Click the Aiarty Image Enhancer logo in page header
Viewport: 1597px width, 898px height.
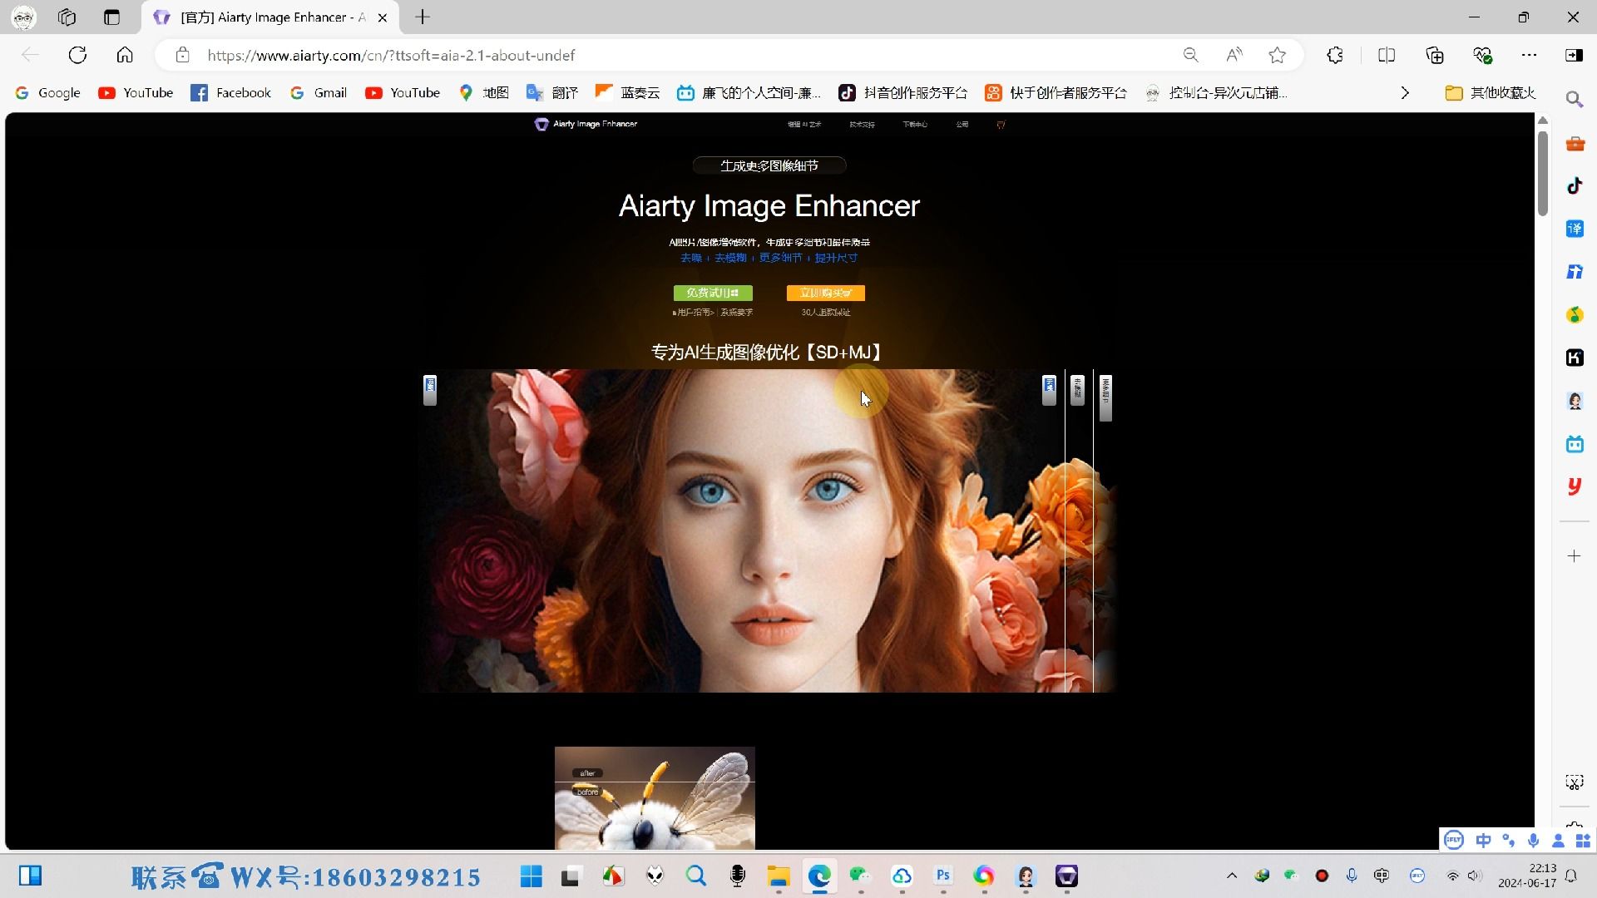pos(586,124)
